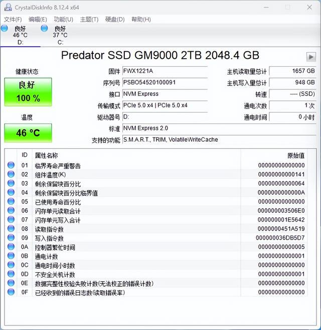Select the row 控制器繁忙时间
The width and height of the screenshot is (321, 330).
pyautogui.click(x=156, y=247)
